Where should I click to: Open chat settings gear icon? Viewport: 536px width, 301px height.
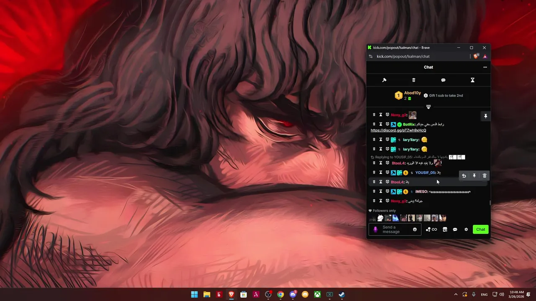pyautogui.click(x=466, y=230)
